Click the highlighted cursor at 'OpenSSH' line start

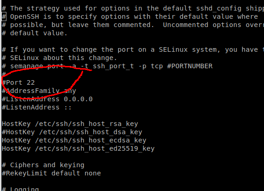pos(4,16)
